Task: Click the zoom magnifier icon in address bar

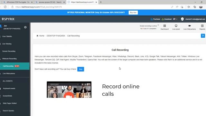Action: 172,7
